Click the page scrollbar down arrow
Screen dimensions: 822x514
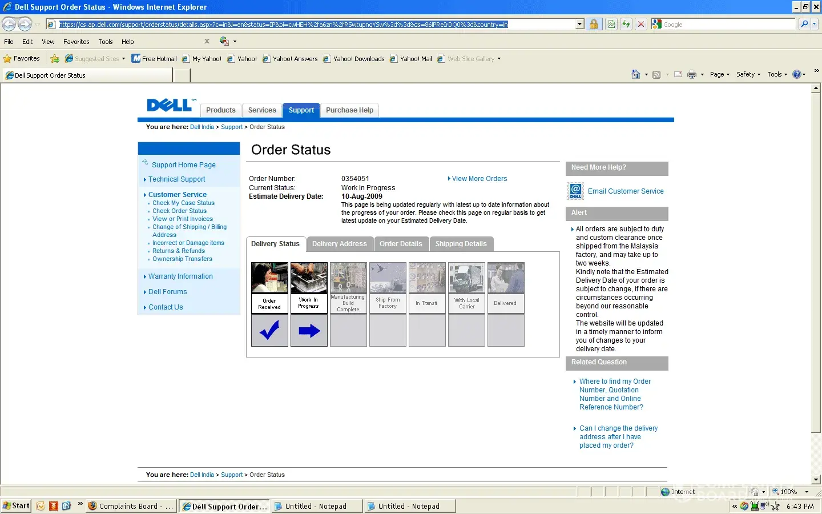click(x=816, y=480)
